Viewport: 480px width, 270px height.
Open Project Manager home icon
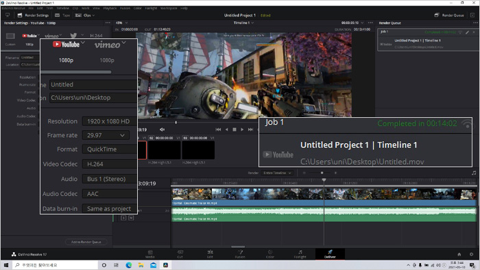point(459,254)
